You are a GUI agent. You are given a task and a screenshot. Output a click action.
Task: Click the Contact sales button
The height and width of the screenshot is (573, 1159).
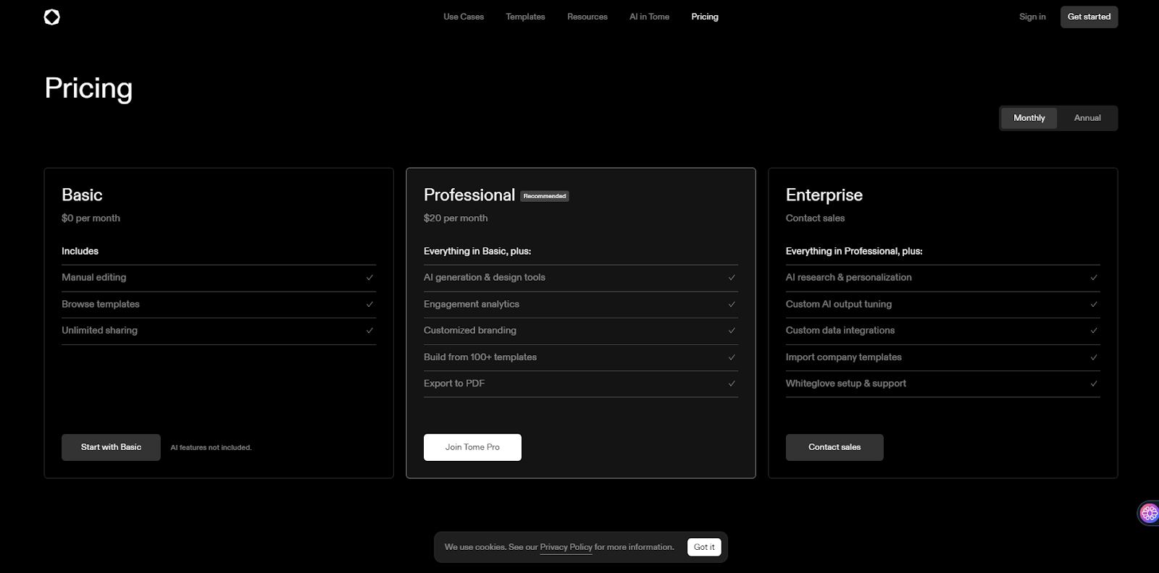pos(834,447)
